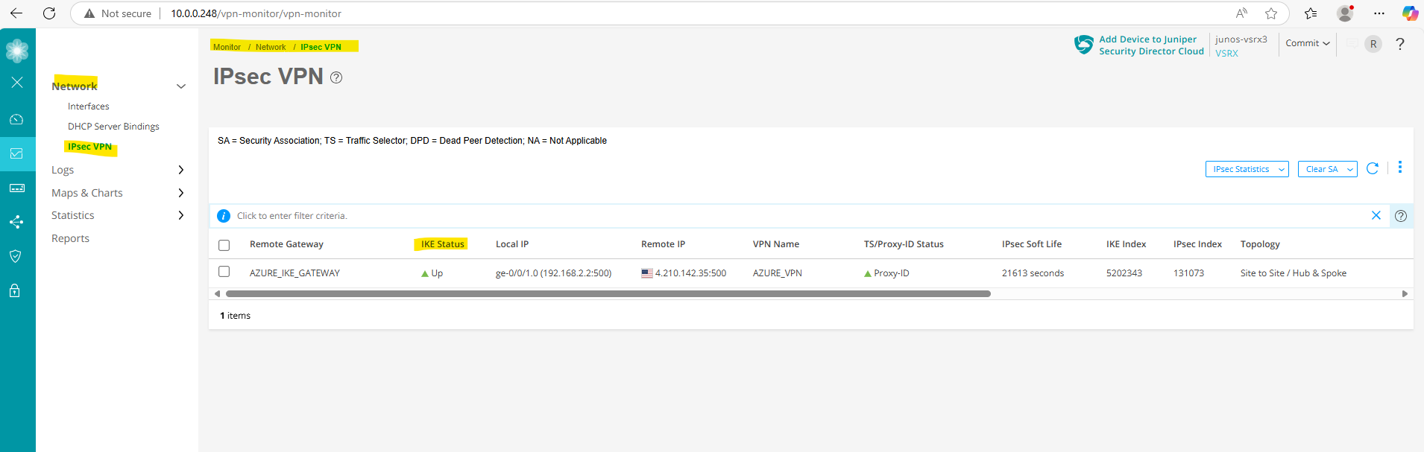Open browser settings ellipsis menu
The width and height of the screenshot is (1424, 452).
pos(1379,13)
